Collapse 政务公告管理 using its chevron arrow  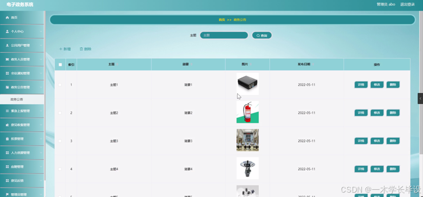41,88
